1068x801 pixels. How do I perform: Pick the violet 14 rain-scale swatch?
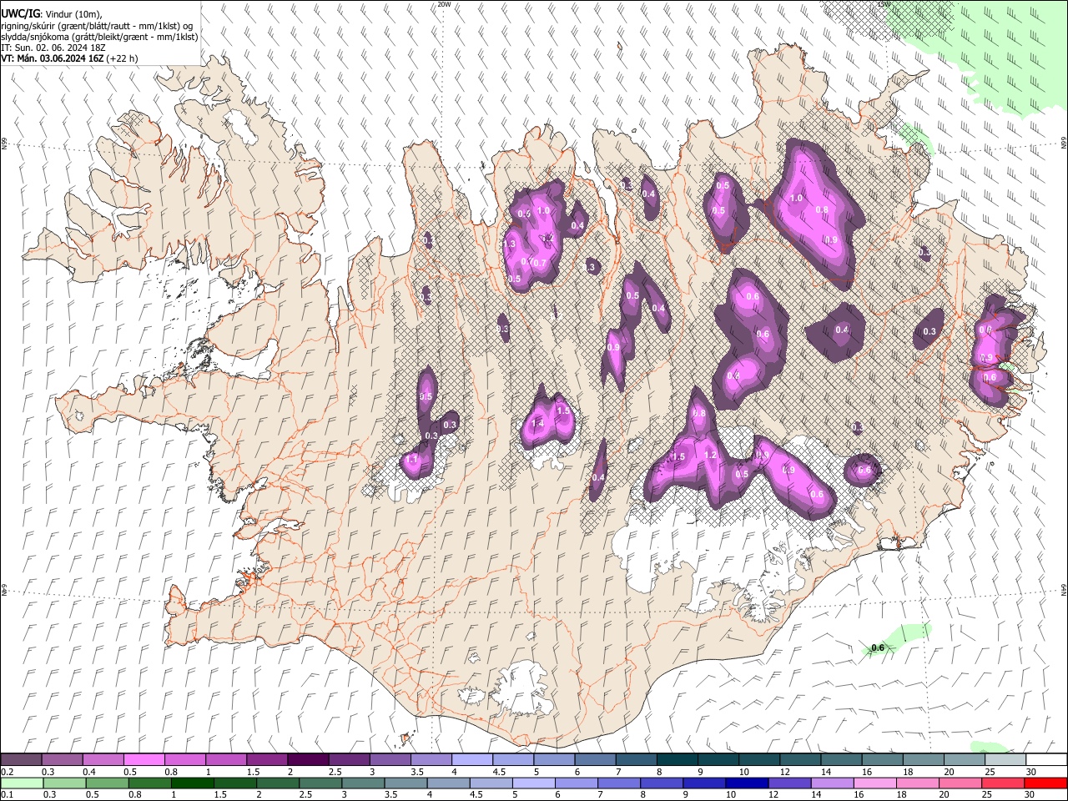[832, 783]
